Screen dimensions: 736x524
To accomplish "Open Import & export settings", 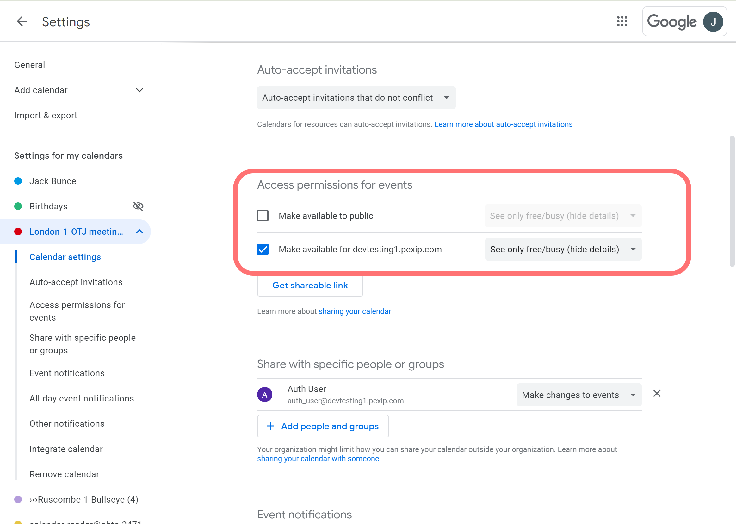I will point(46,115).
